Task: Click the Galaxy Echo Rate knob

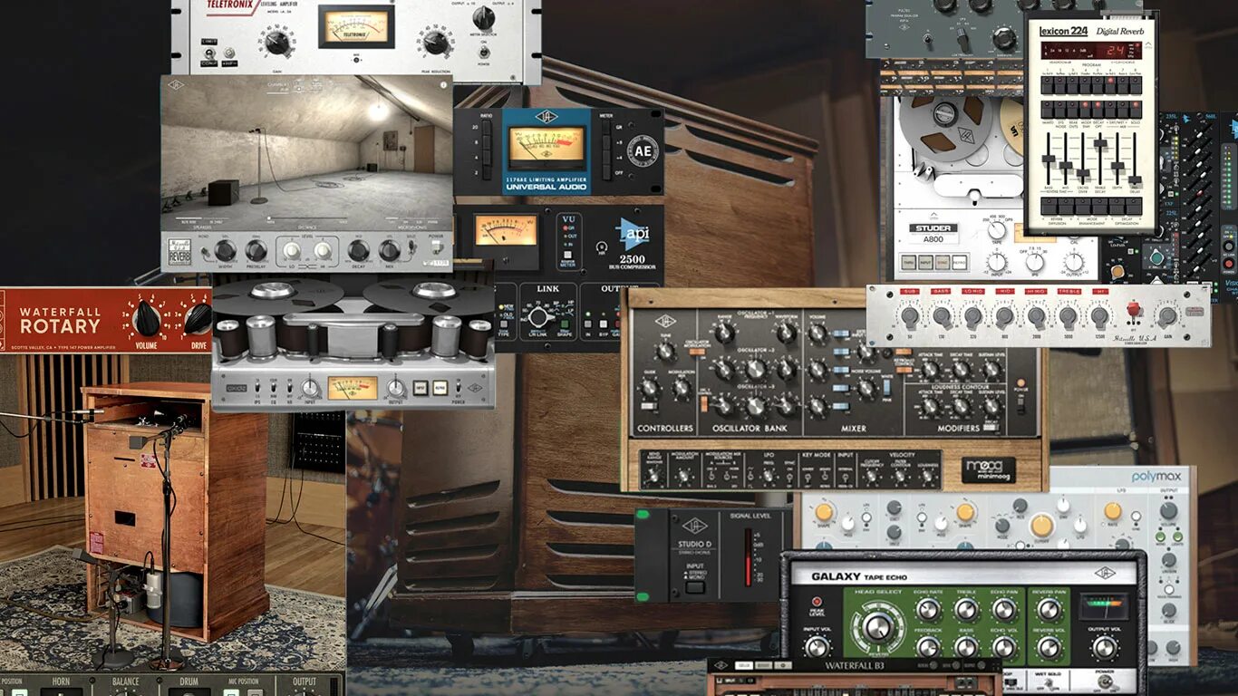Action: (928, 609)
